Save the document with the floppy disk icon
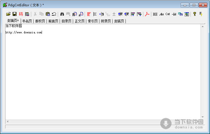This screenshot has height=134, width=210. [14, 14]
